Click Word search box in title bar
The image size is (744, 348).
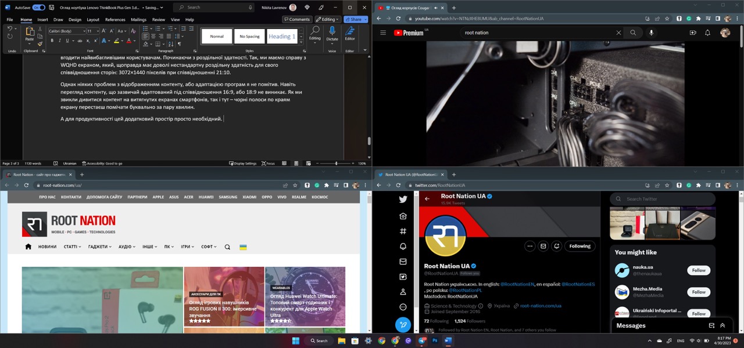(x=214, y=8)
